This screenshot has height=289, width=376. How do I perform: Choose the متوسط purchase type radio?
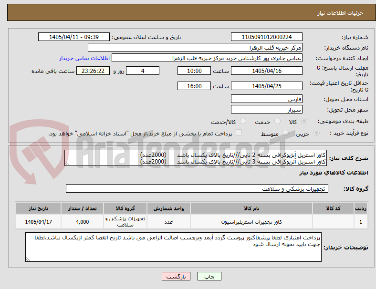tap(285, 133)
